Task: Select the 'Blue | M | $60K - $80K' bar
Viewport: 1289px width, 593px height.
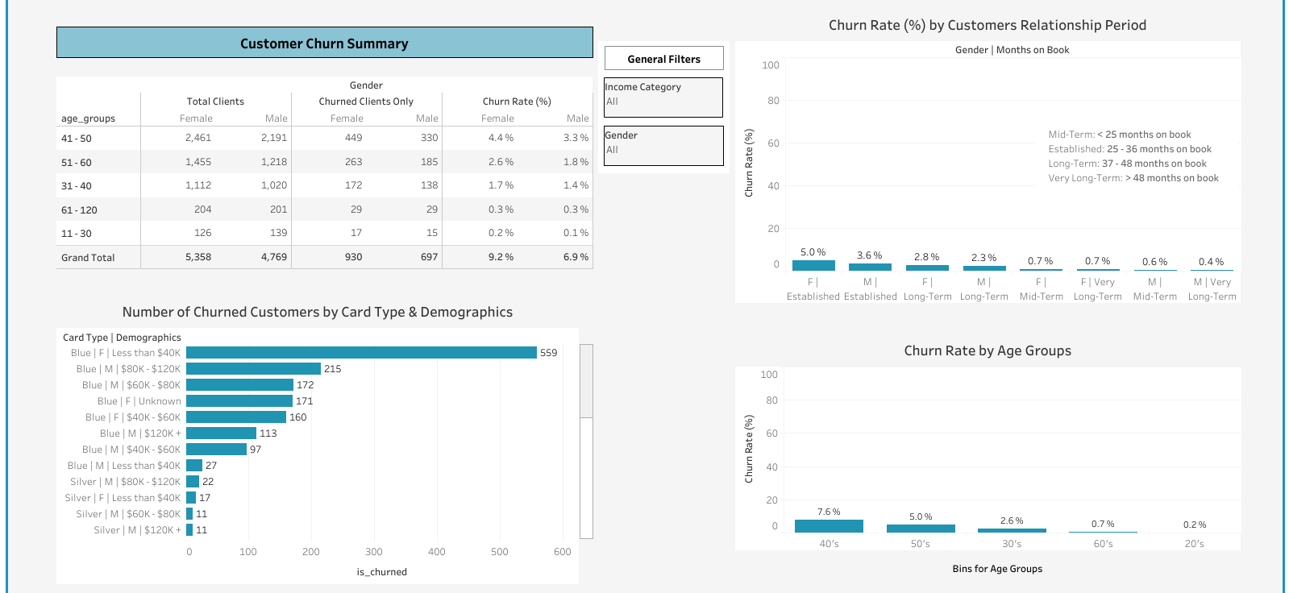Action: pos(240,385)
